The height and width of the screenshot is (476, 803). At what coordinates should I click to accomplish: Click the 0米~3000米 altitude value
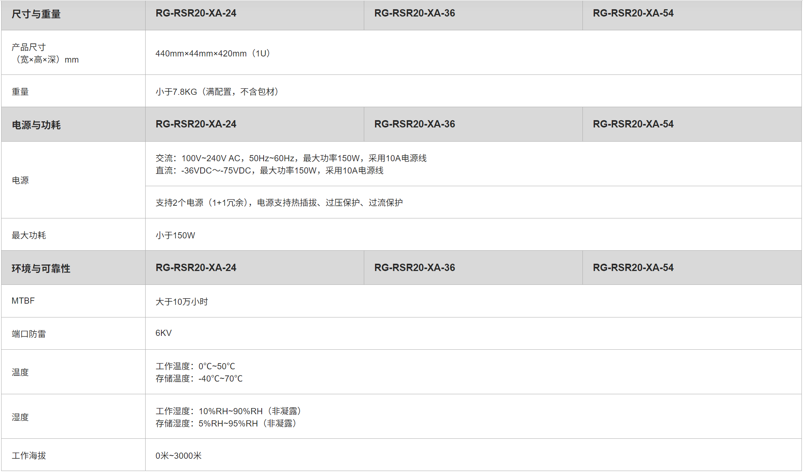pos(178,456)
